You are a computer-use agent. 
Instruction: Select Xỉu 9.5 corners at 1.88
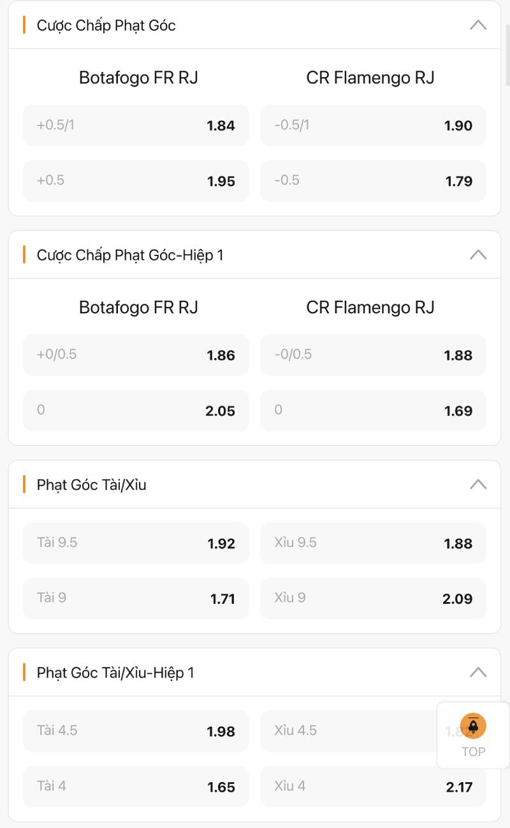(373, 543)
